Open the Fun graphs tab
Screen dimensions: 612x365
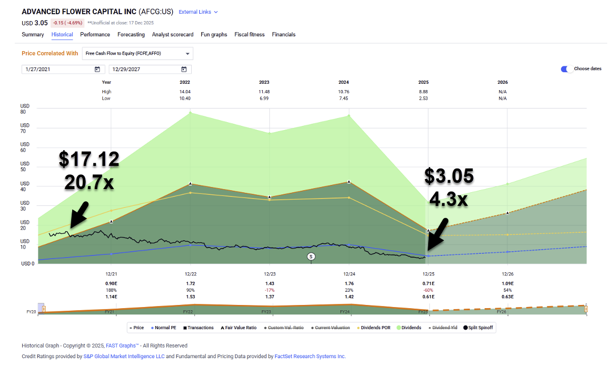point(214,35)
